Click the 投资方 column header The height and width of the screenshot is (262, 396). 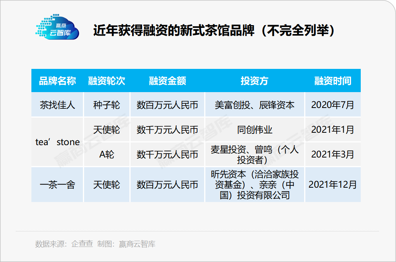[x=255, y=81]
